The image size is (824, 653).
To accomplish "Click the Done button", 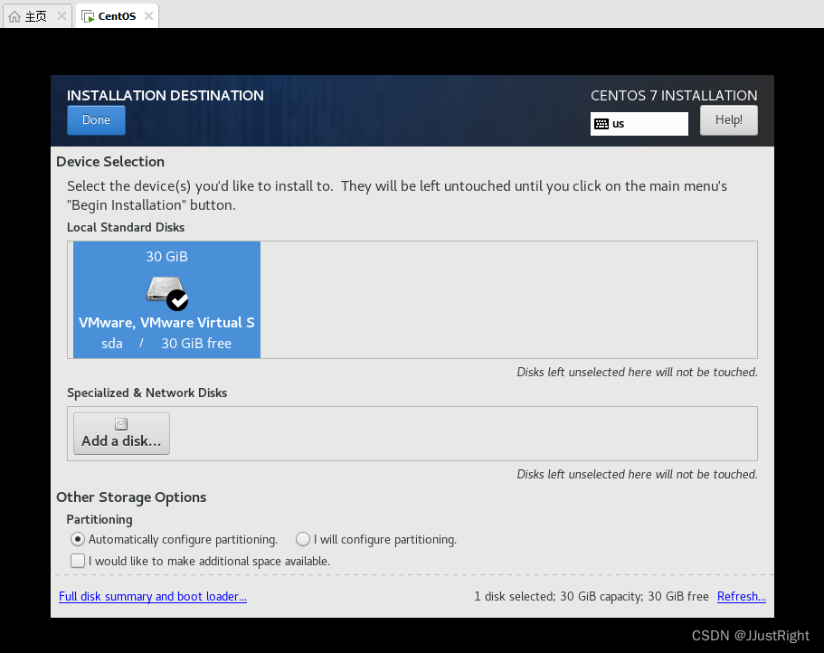I will pyautogui.click(x=96, y=119).
